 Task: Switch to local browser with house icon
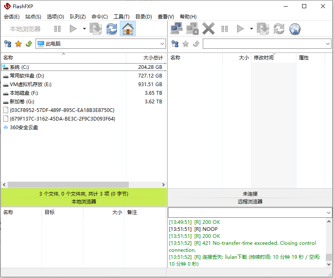128,29
